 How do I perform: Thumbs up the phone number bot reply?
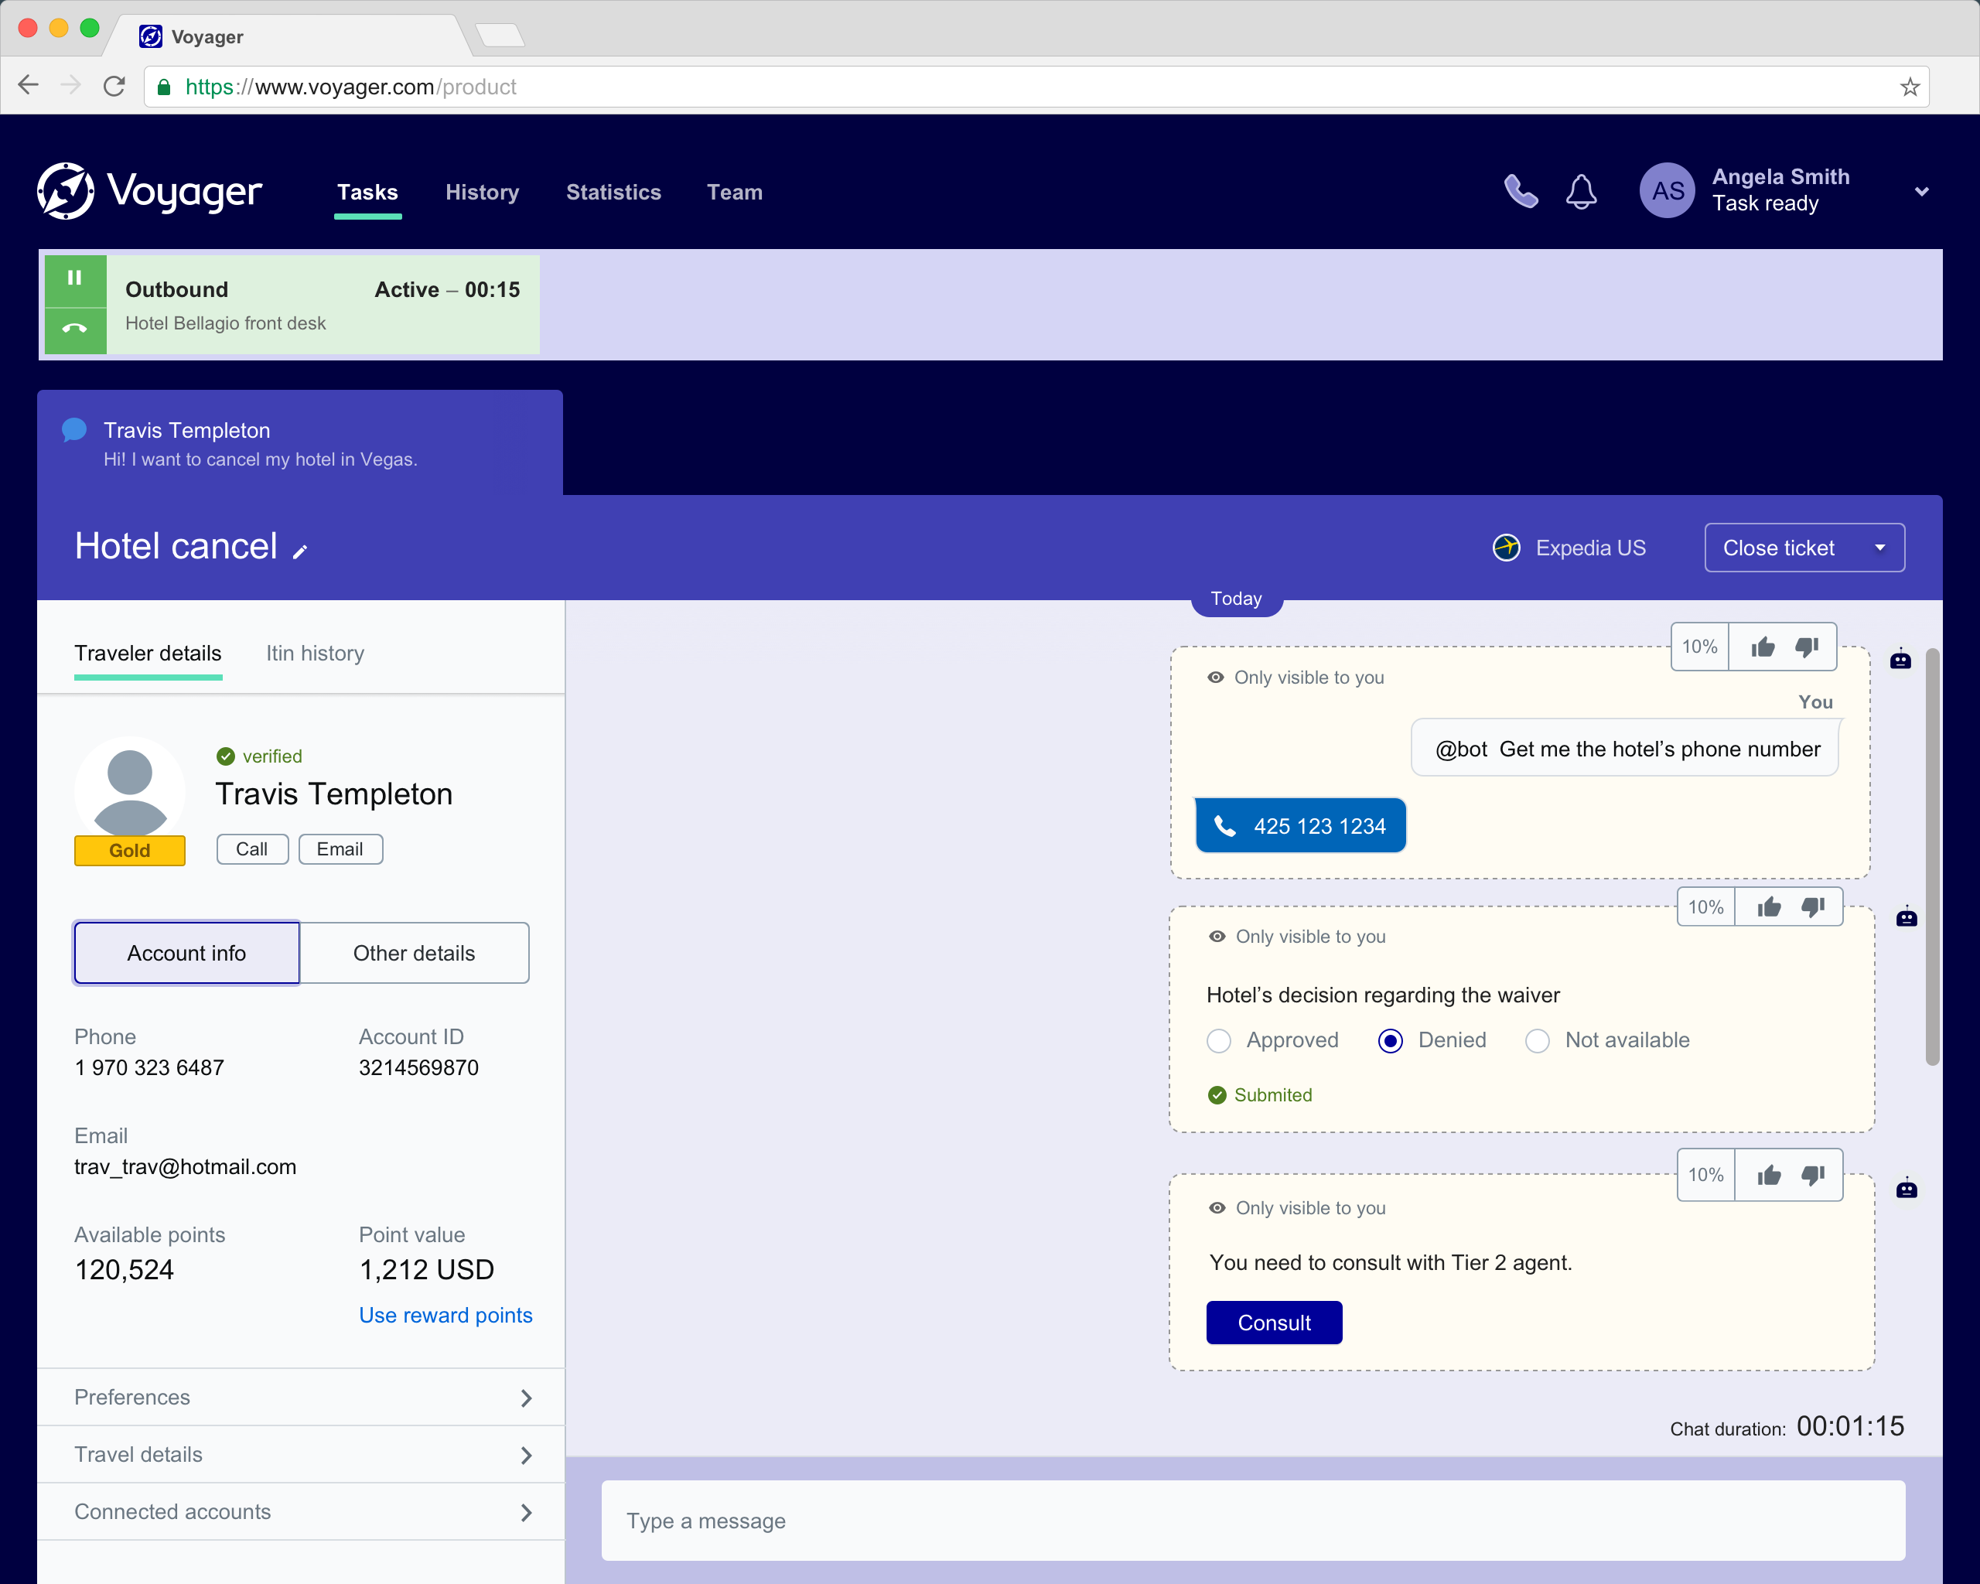coord(1761,647)
